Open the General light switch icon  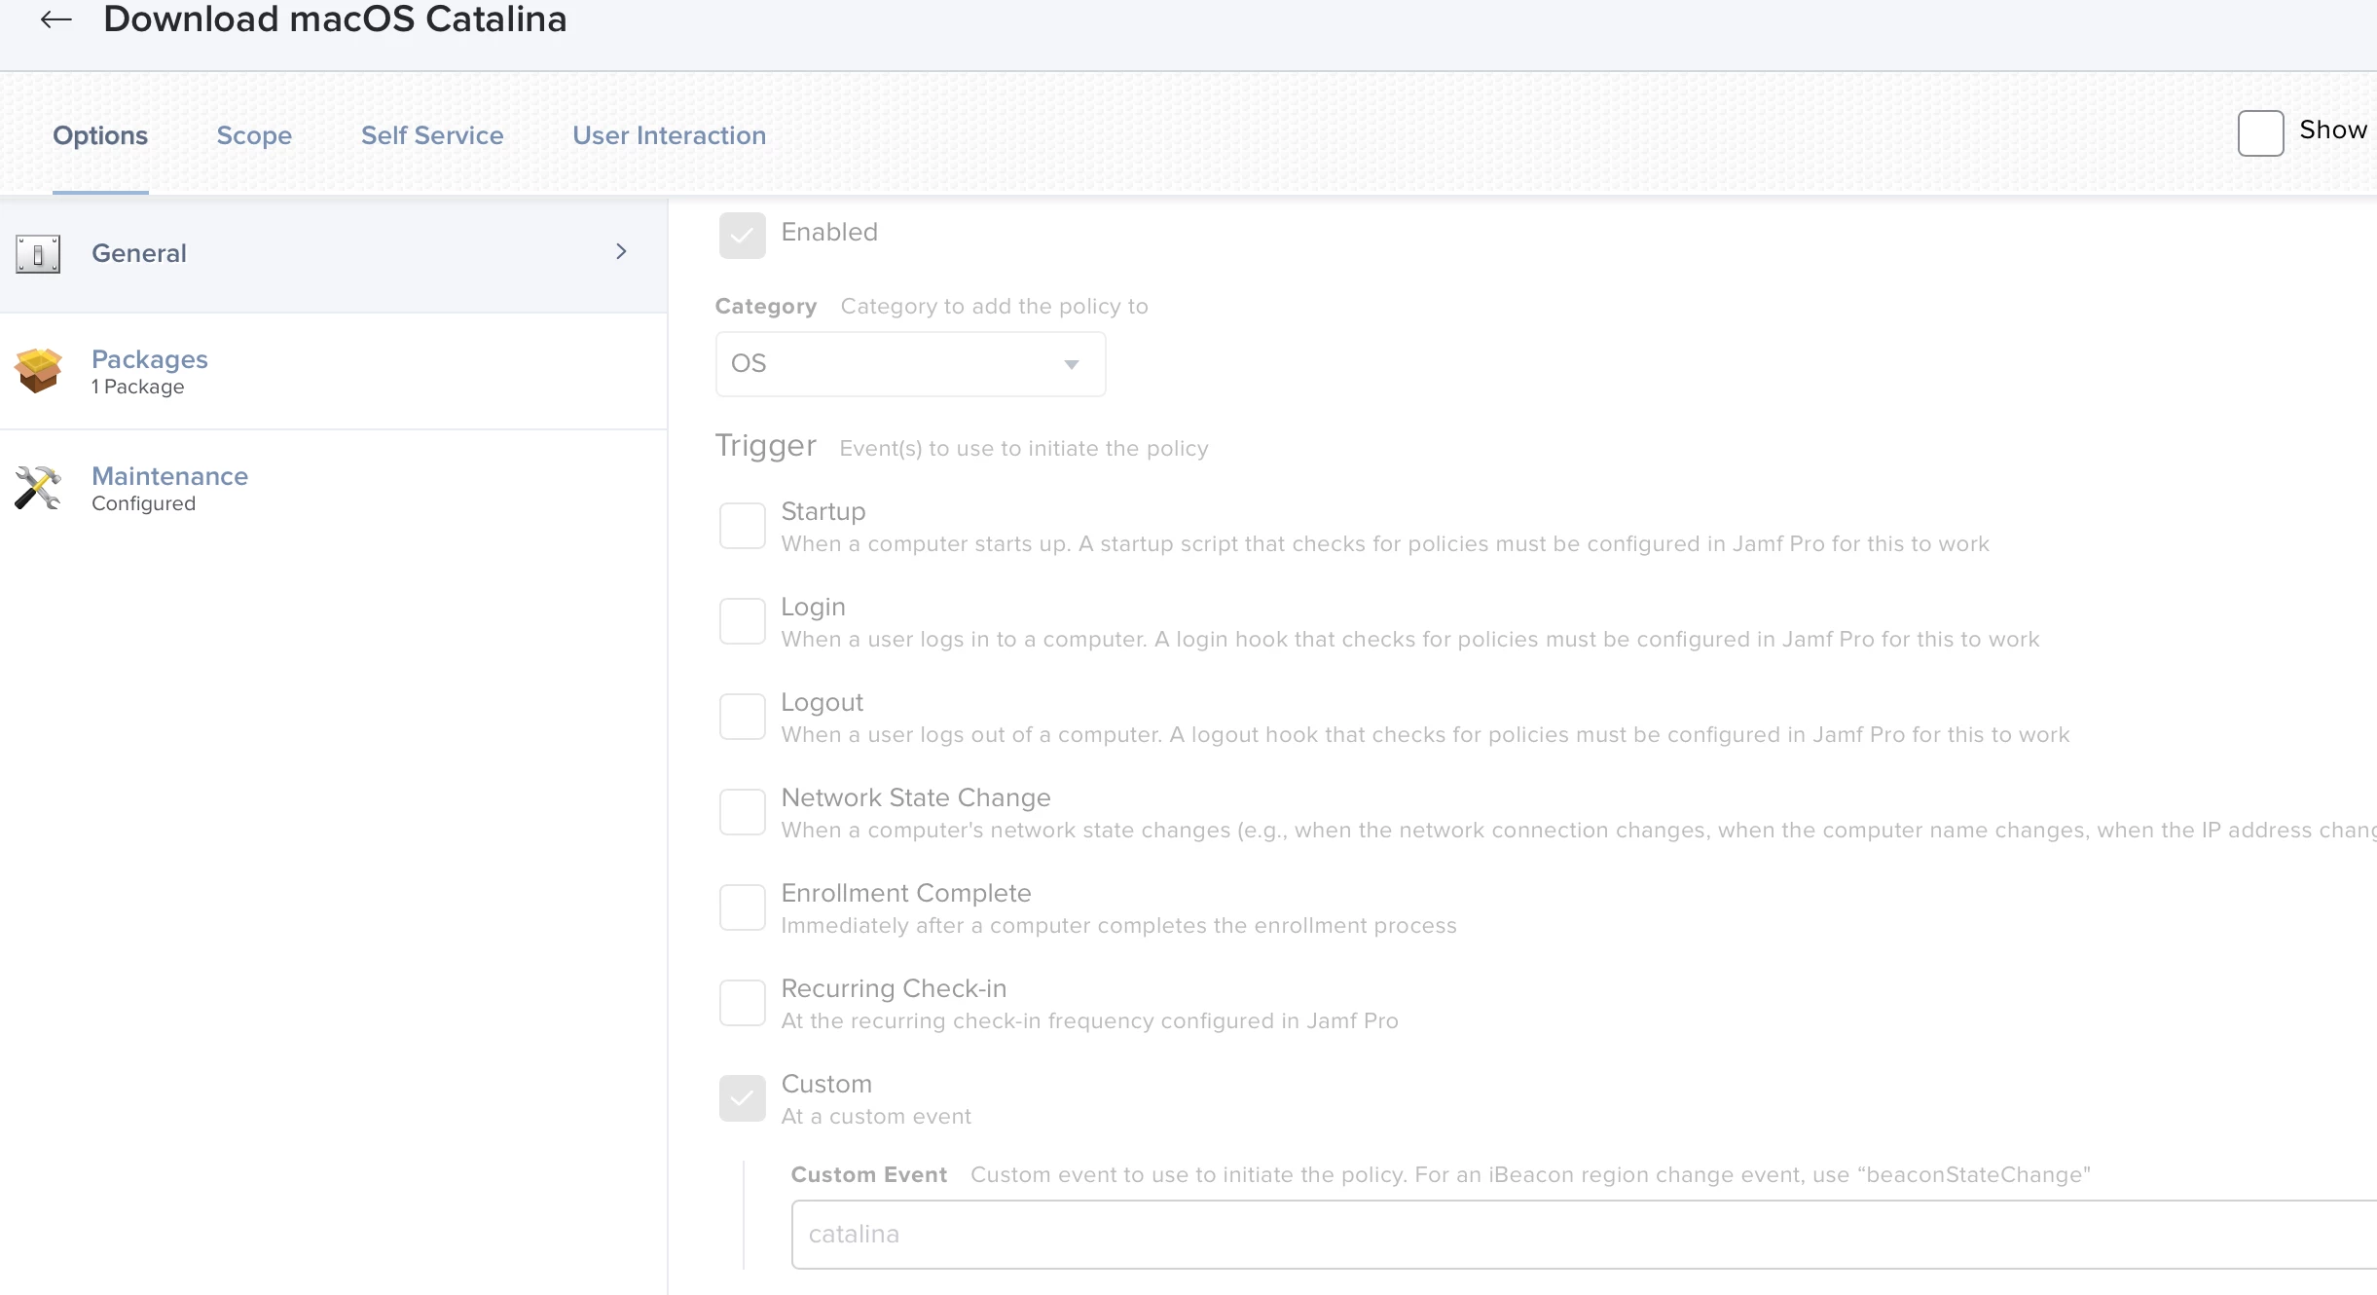pos(38,254)
